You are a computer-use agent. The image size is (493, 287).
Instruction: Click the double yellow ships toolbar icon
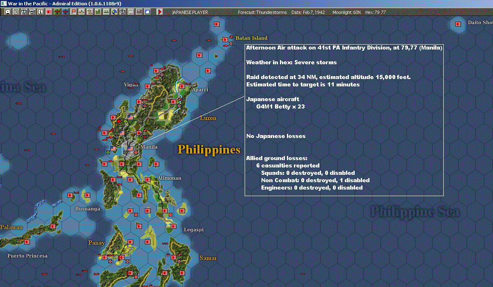(89, 12)
